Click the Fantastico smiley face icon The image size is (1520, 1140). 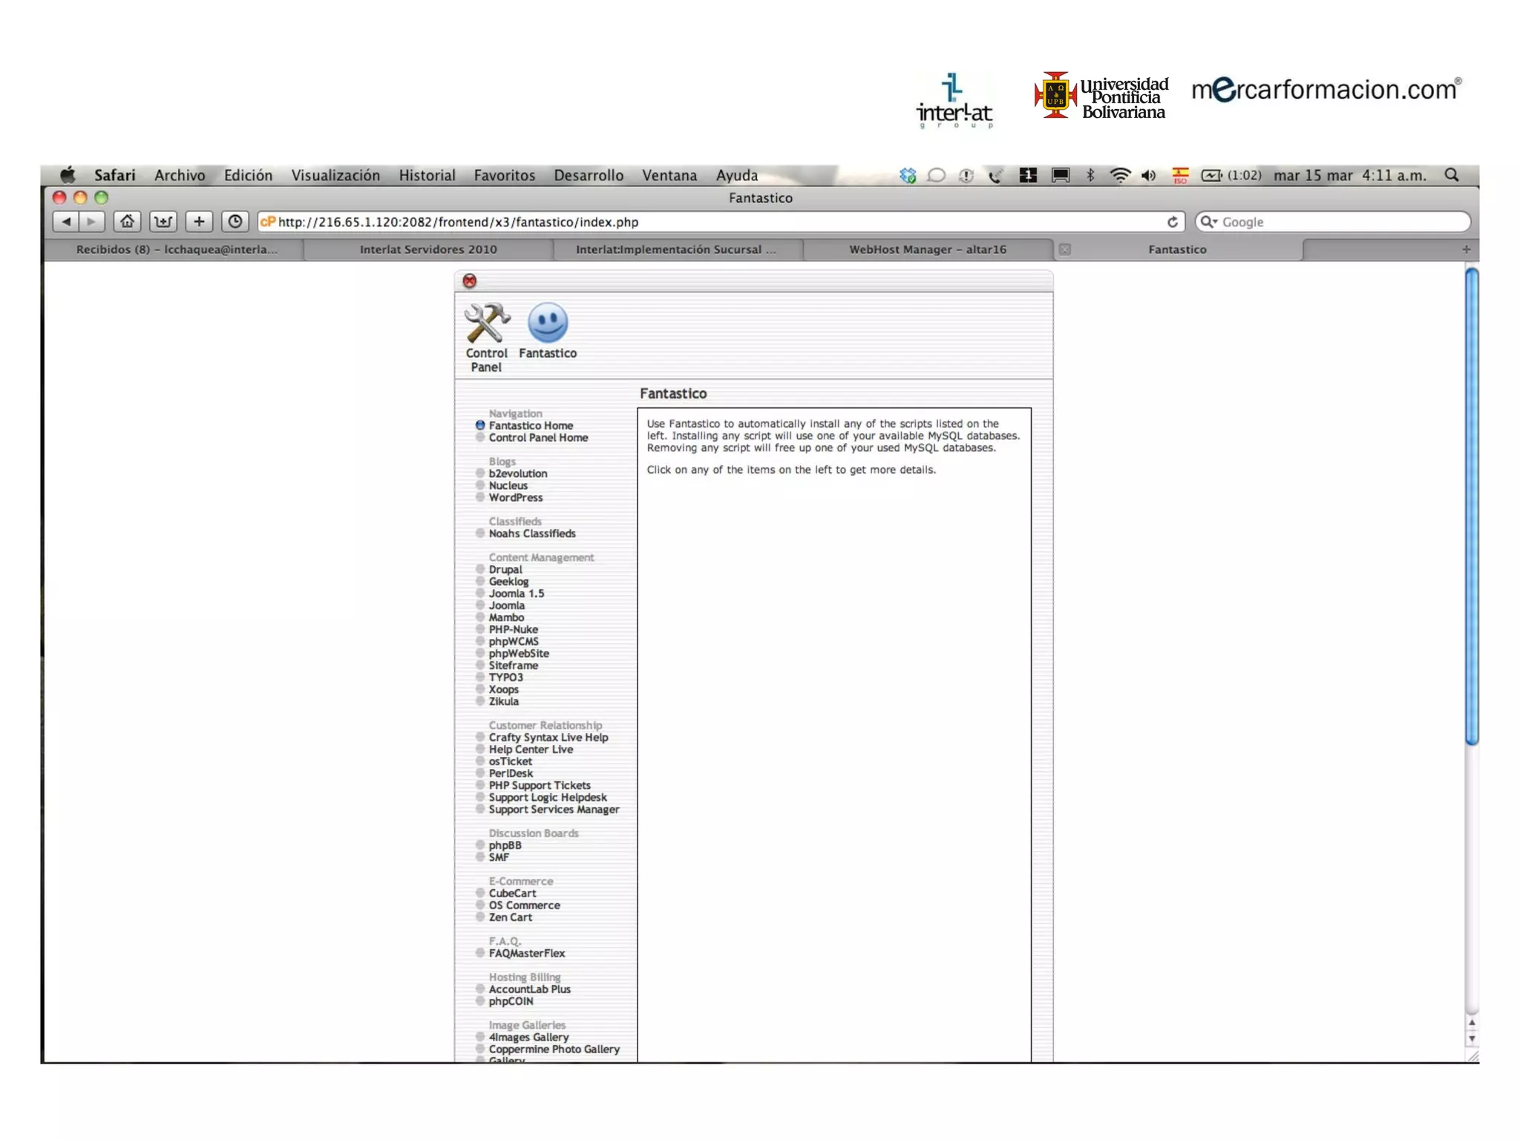548,323
